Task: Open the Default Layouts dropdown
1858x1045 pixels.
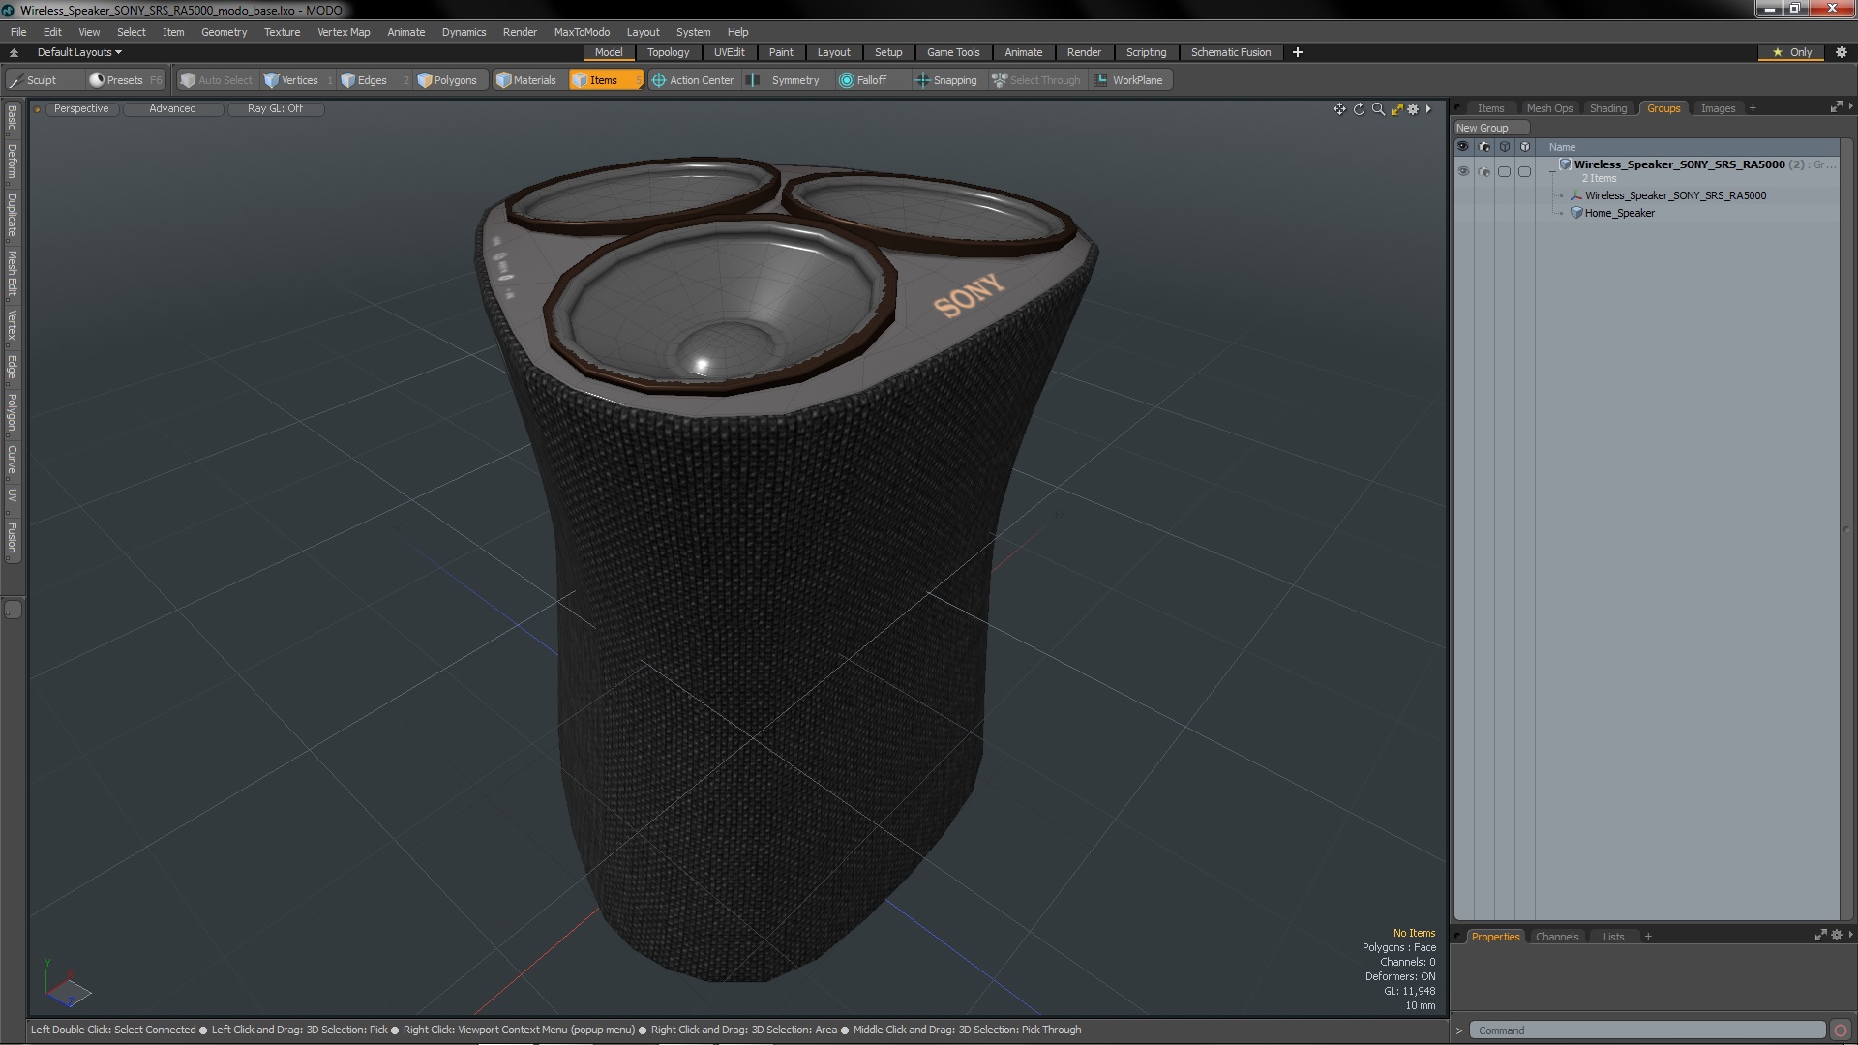Action: (79, 52)
